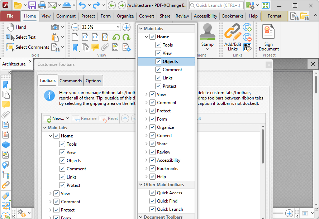Open the Comments pane in the left sidebar

click(6, 105)
